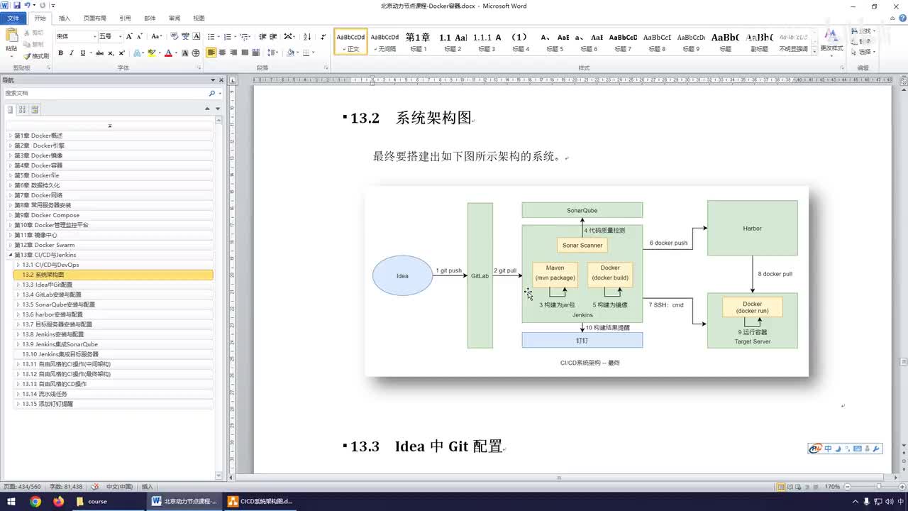Expand 13.1 CI/CD与DevOps heading
Screen dimensions: 908x511
coord(18,265)
